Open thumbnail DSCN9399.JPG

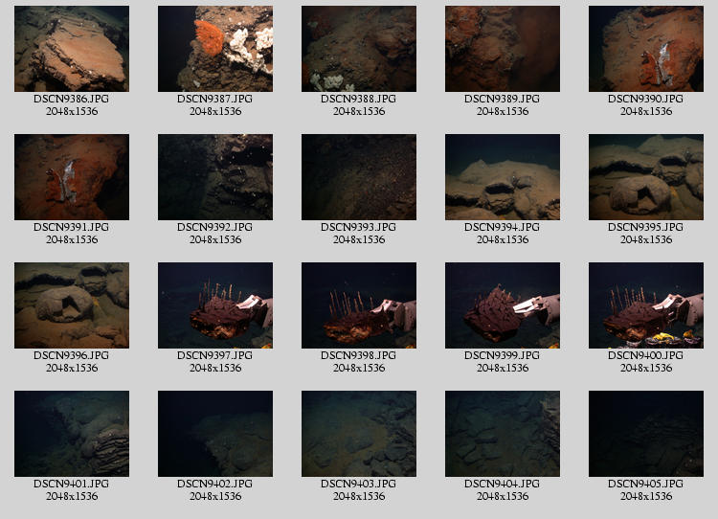(503, 305)
